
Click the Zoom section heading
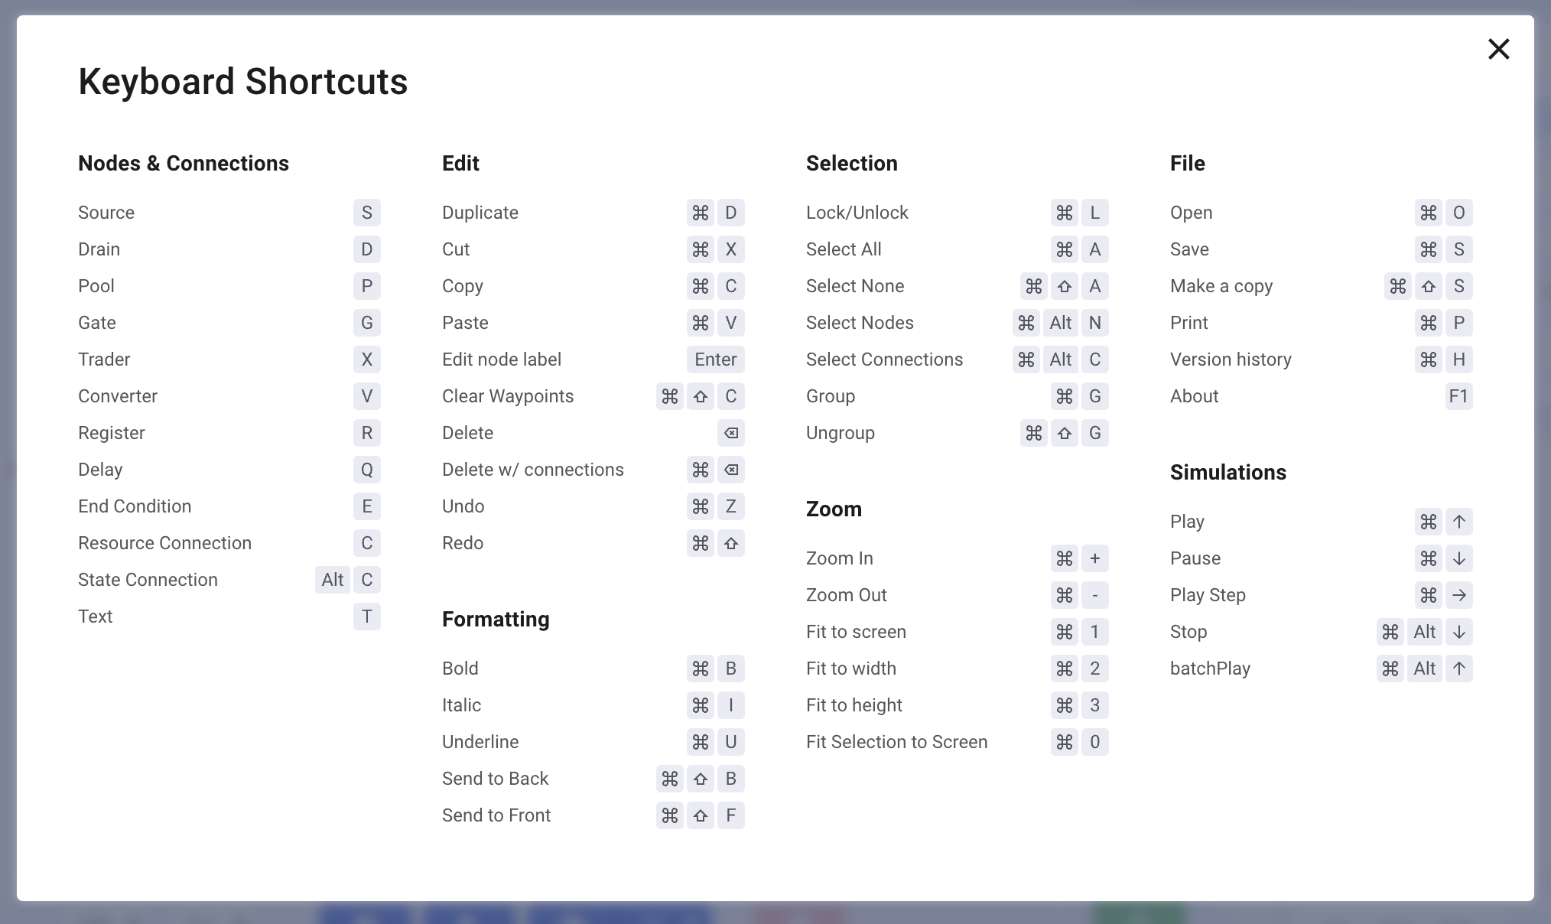click(834, 509)
